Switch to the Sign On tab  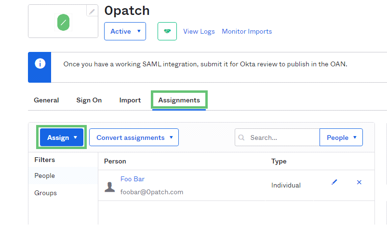tap(89, 100)
